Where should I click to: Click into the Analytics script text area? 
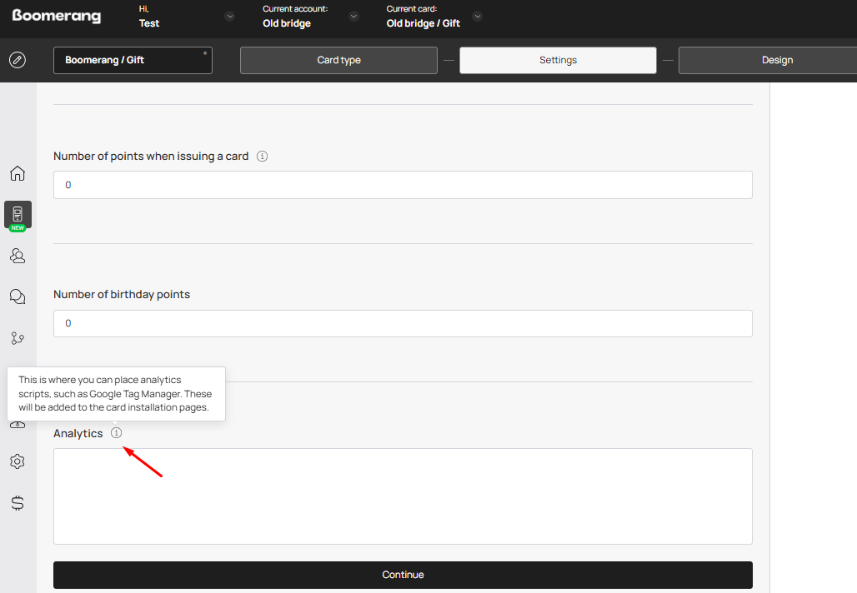point(403,496)
